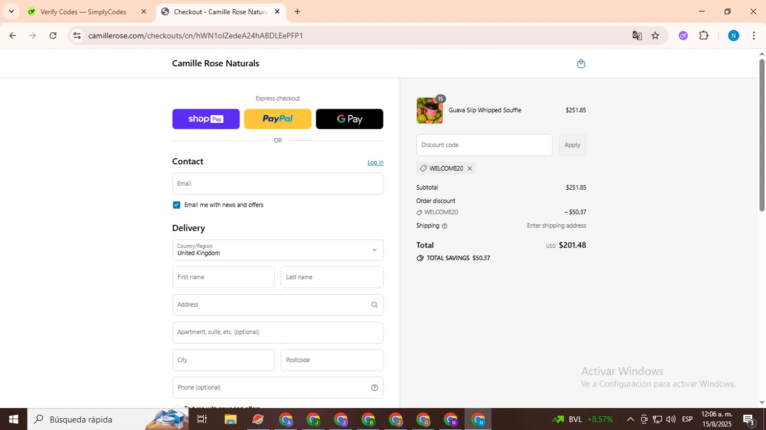Click the City input field

click(224, 360)
